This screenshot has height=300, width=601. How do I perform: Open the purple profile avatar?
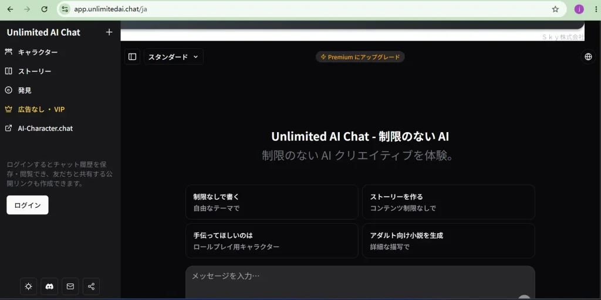coord(579,9)
